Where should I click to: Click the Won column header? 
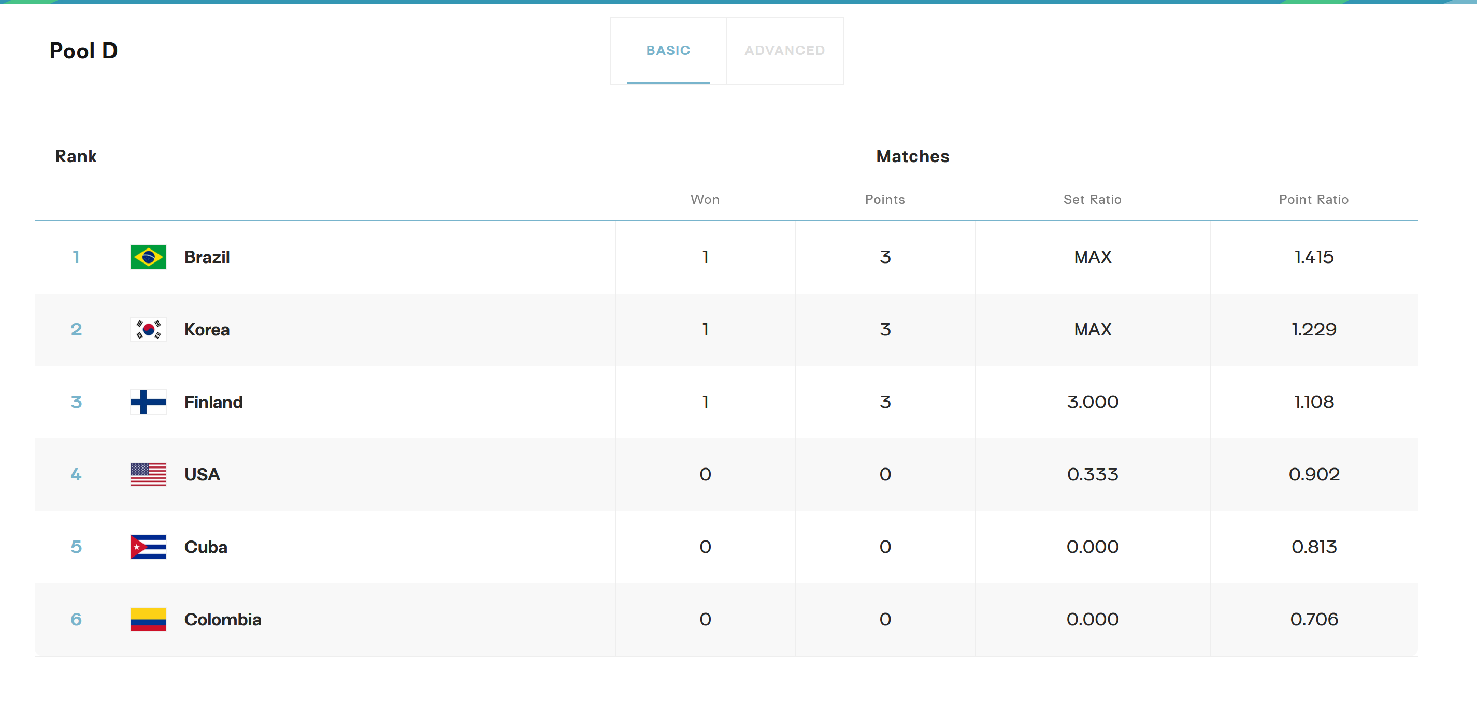coord(705,199)
